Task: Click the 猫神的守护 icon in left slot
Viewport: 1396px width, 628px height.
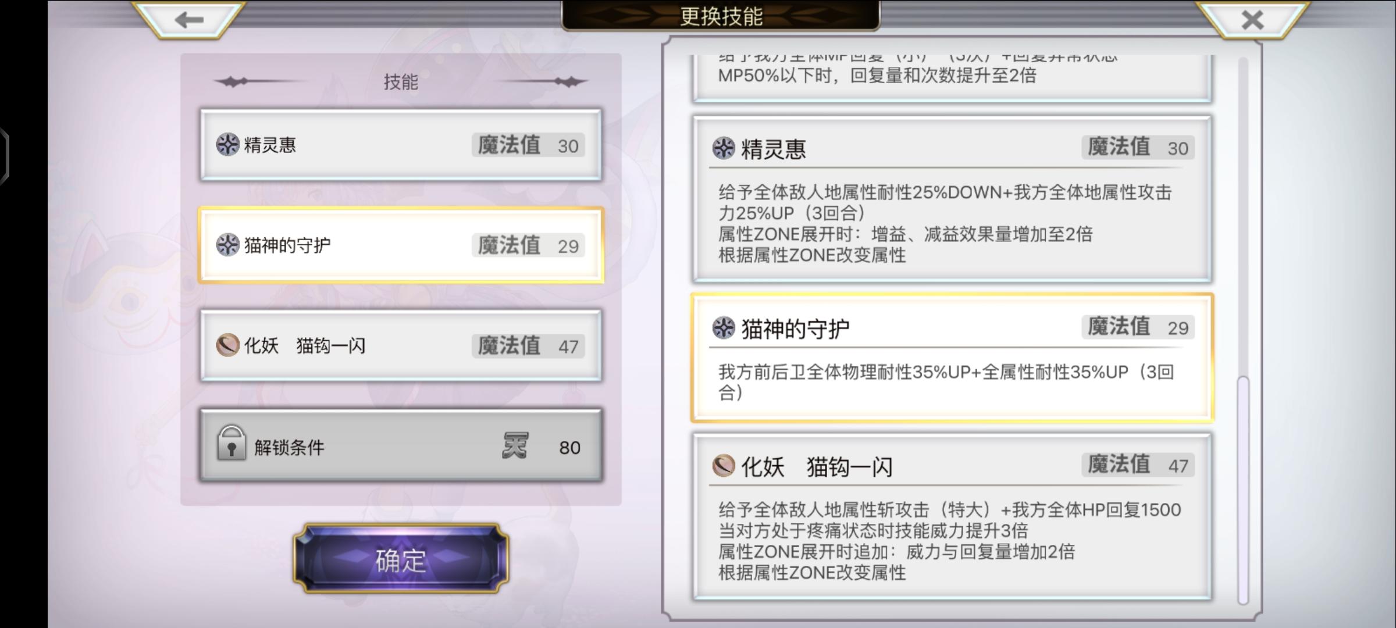Action: point(227,245)
